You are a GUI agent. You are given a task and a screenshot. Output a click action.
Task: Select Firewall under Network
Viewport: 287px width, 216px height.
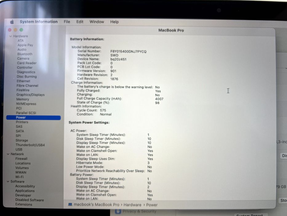[22, 159]
